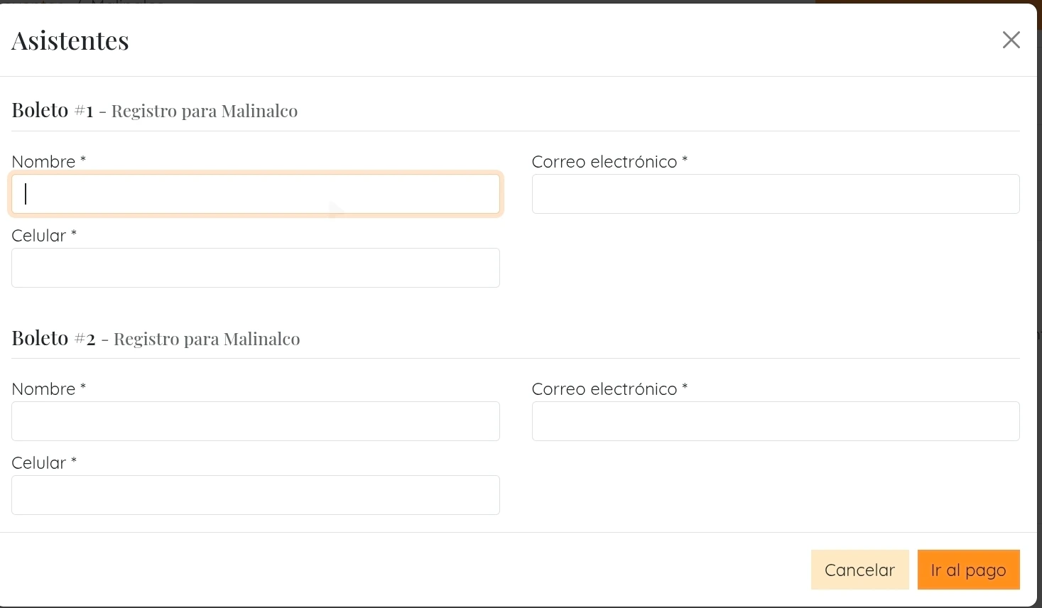
Task: Click the Boleto #2 heading text
Action: click(53, 338)
